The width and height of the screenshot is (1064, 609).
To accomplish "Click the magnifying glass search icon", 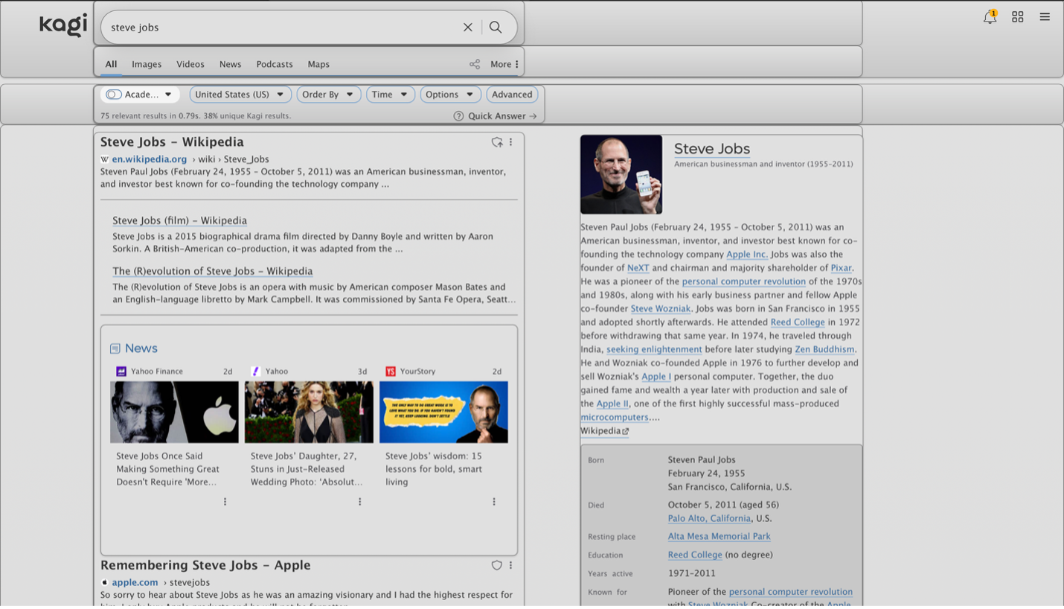I will [496, 28].
